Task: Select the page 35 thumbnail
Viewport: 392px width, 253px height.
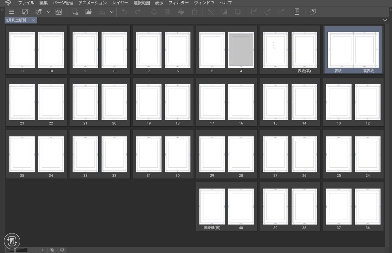Action: point(22,154)
